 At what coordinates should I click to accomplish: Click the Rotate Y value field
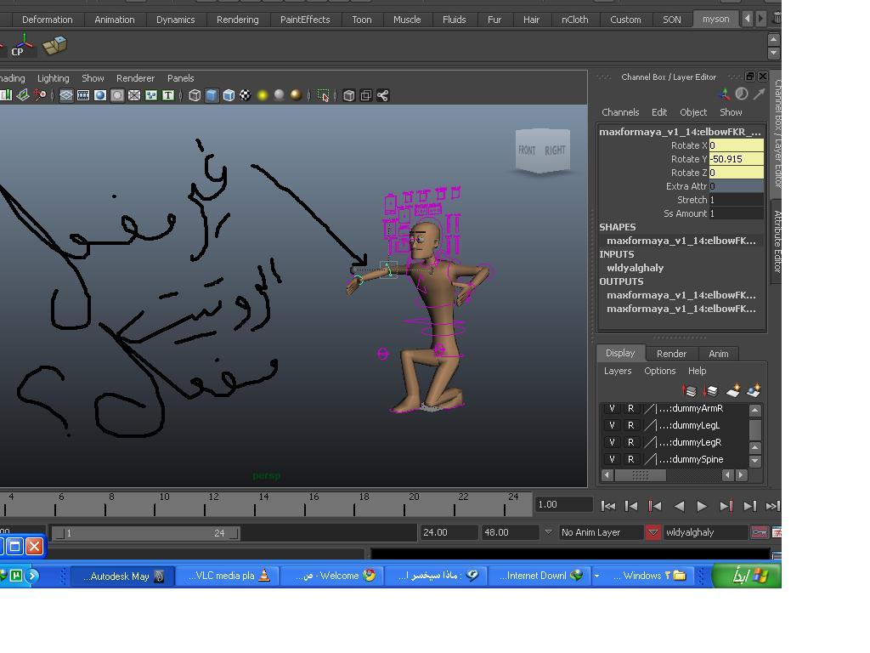(x=737, y=159)
